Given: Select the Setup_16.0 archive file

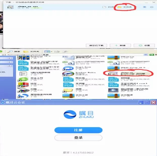Looking at the screenshot, I should click(x=128, y=68).
